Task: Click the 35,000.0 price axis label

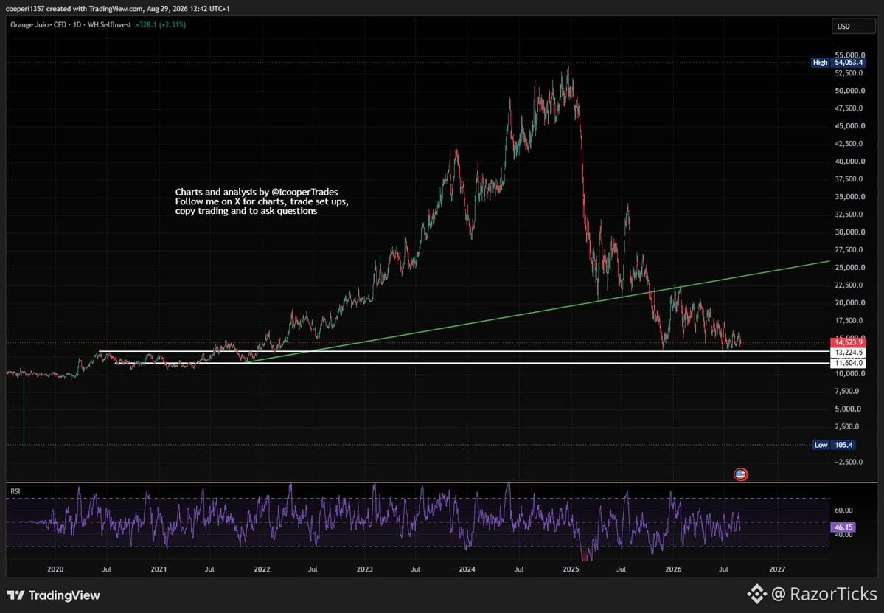Action: [x=849, y=197]
